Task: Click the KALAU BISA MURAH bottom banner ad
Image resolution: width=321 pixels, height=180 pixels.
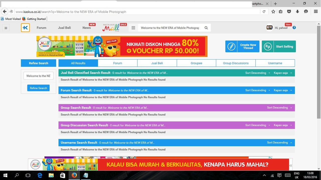Action: pos(158,164)
